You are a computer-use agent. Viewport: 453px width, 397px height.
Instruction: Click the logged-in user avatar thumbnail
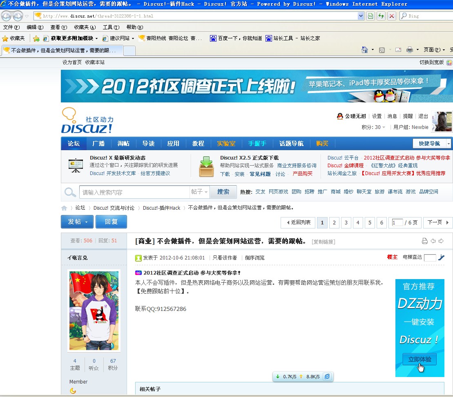point(442,122)
